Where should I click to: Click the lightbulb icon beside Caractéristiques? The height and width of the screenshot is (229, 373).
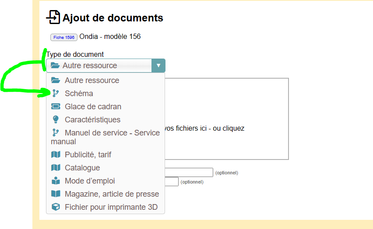(55, 120)
